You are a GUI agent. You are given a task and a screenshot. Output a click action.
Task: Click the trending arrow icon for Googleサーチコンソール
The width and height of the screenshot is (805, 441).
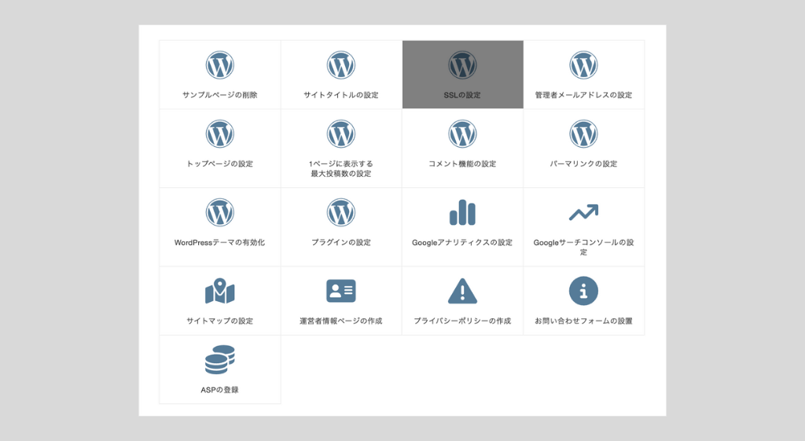(583, 212)
